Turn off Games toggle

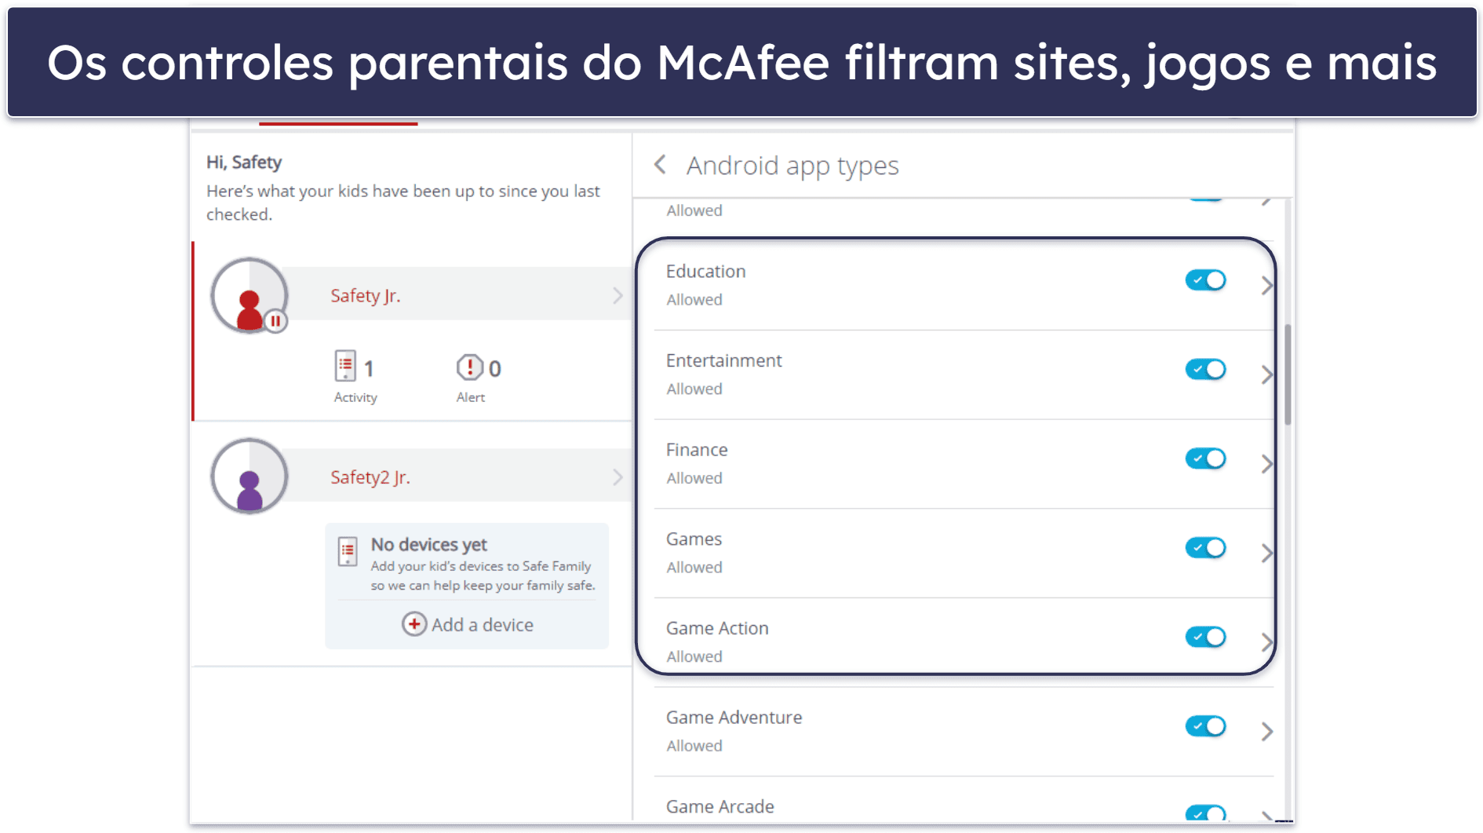pos(1205,547)
